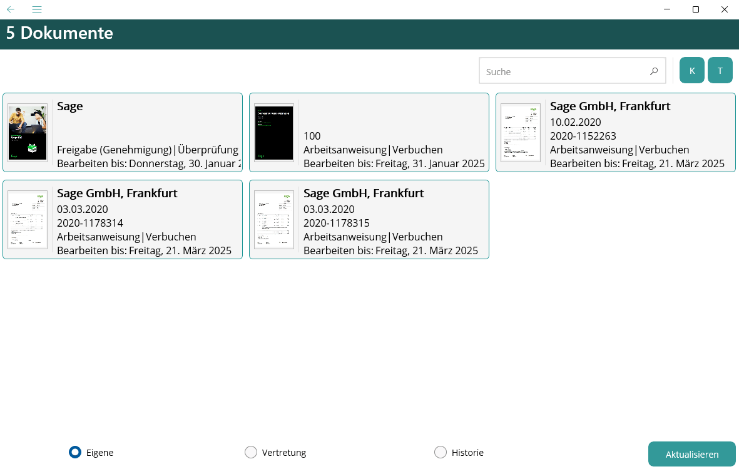Switch to the K view button
This screenshot has height=469, width=739.
click(692, 70)
